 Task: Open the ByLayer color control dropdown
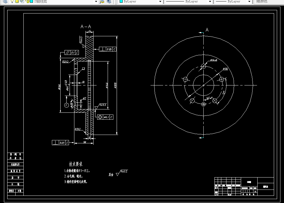(x=160, y=1)
